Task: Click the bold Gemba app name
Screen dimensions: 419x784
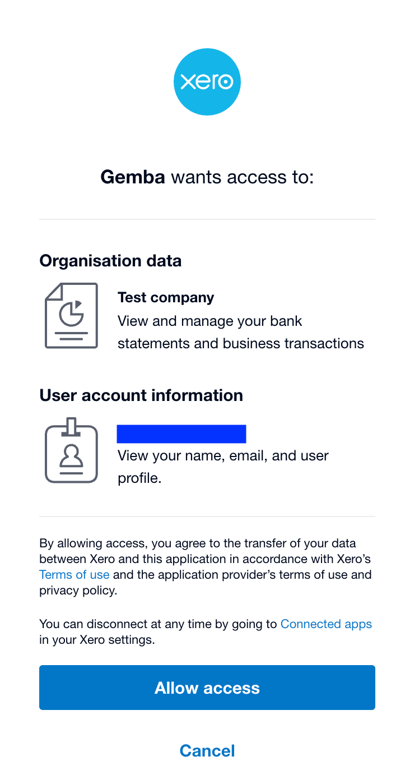Action: click(133, 177)
